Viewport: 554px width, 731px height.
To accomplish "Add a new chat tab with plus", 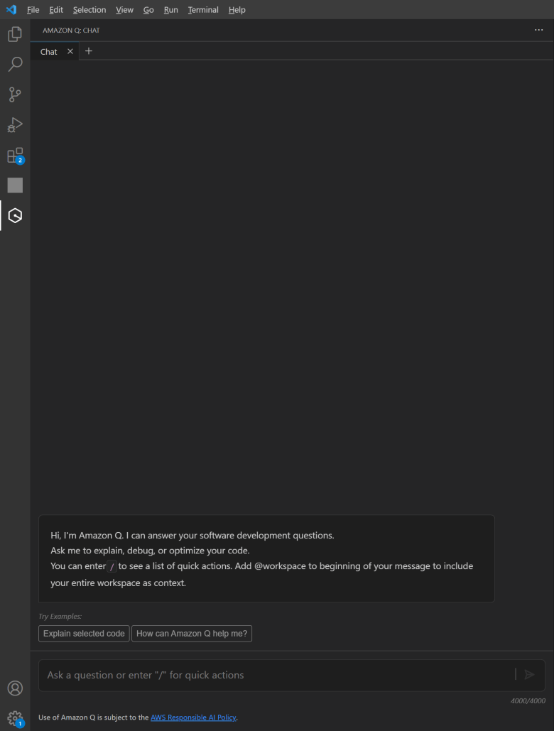I will click(x=89, y=51).
